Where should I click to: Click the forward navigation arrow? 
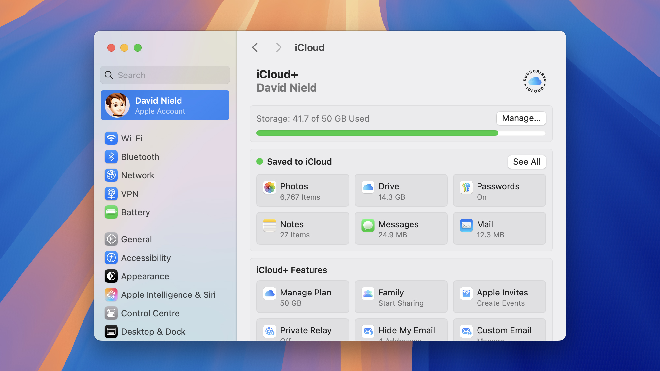(279, 47)
